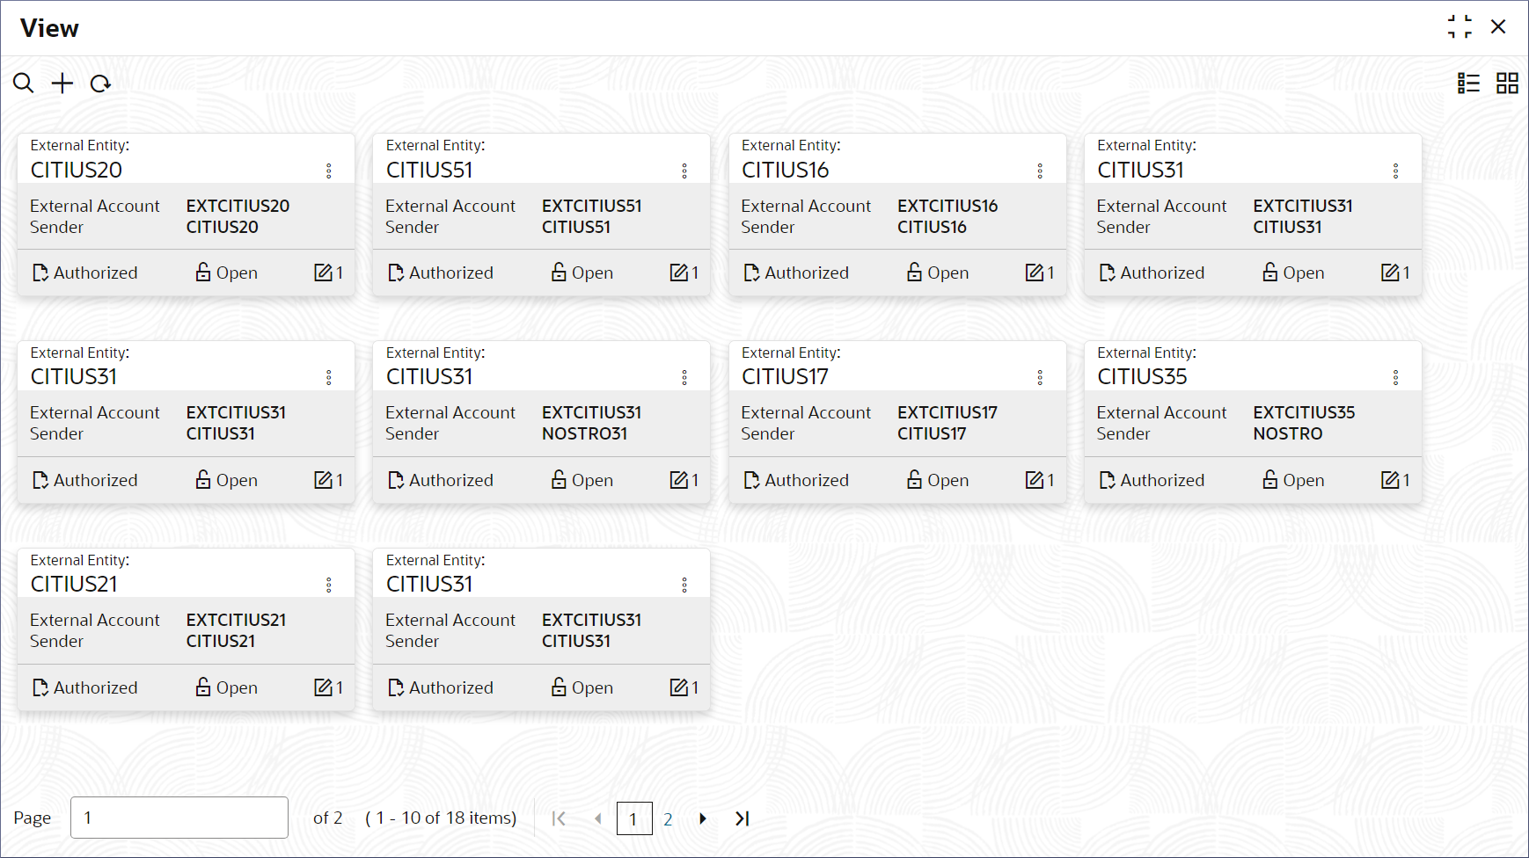
Task: Click the Page number input field
Action: click(179, 818)
